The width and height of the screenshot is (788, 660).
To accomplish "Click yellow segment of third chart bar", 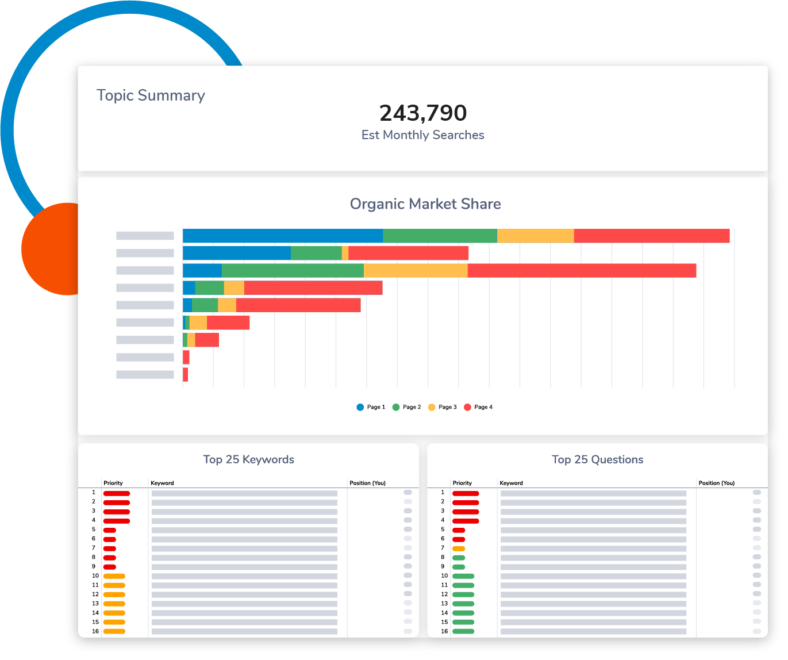I will coord(416,270).
